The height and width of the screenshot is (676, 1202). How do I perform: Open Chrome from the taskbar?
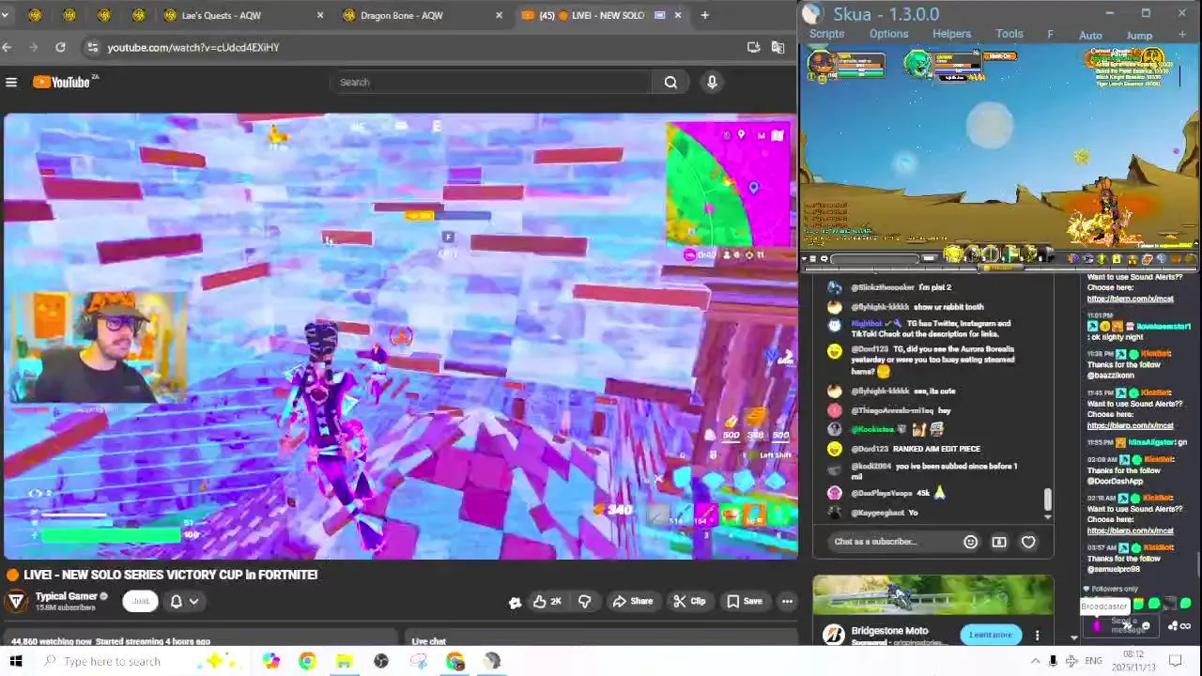coord(307,661)
